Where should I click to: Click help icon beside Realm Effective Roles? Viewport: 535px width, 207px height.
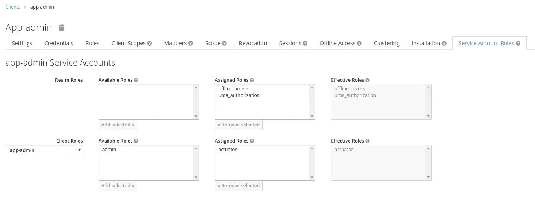pos(367,80)
